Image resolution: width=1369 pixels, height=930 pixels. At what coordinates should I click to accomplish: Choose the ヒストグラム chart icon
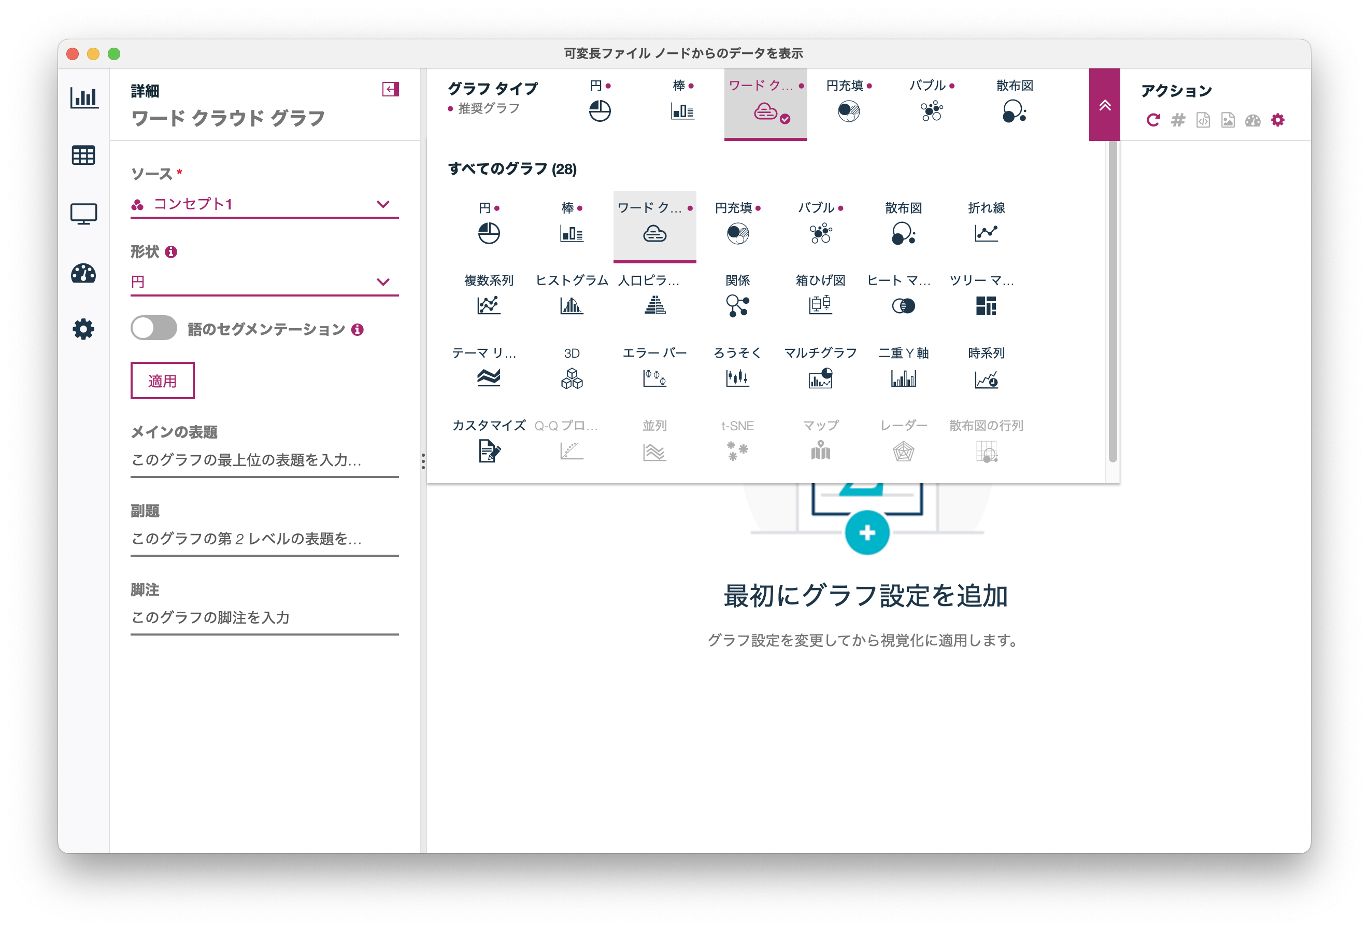point(572,306)
